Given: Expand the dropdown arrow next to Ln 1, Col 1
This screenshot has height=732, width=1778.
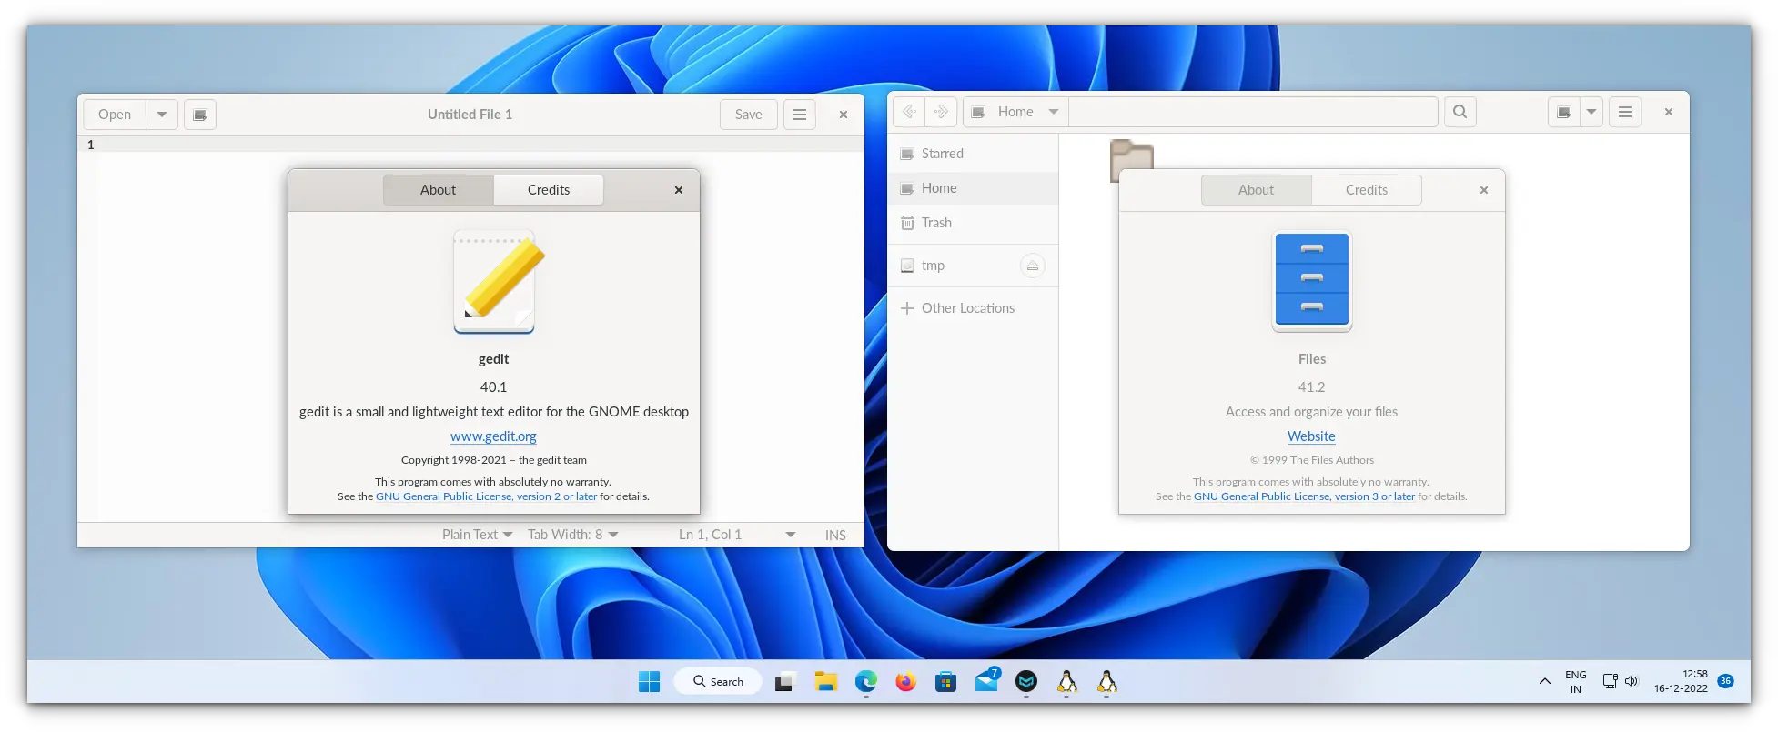Looking at the screenshot, I should tap(790, 535).
